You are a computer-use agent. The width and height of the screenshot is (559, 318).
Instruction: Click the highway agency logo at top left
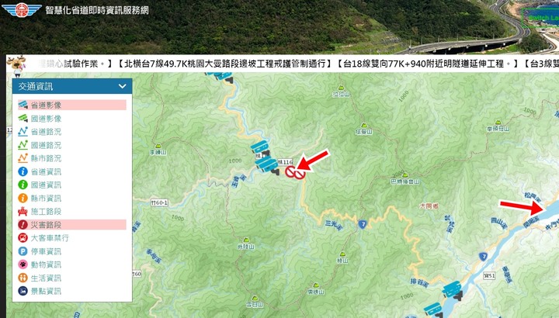click(22, 10)
